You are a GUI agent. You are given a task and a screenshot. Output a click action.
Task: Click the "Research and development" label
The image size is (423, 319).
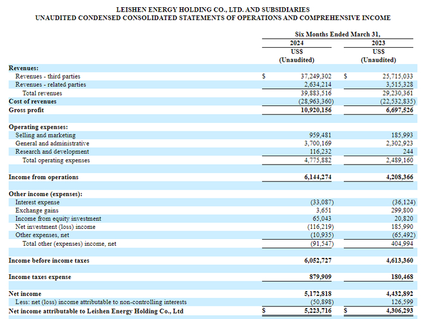pyautogui.click(x=52, y=152)
